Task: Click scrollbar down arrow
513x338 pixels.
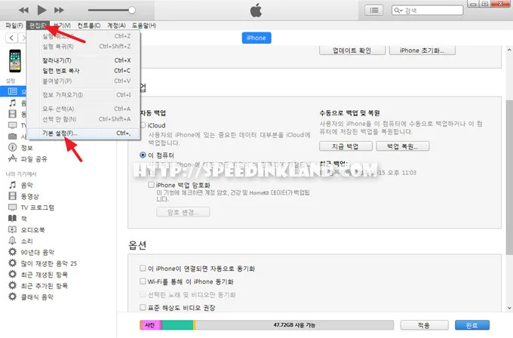Action: [509, 308]
